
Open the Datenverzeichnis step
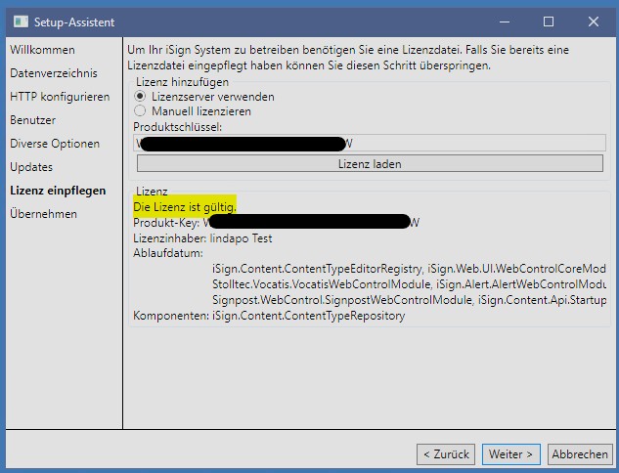[x=54, y=73]
